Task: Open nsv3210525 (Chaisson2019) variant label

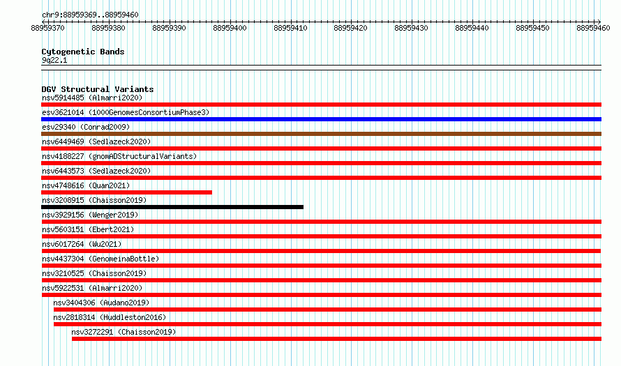Action: tap(94, 273)
